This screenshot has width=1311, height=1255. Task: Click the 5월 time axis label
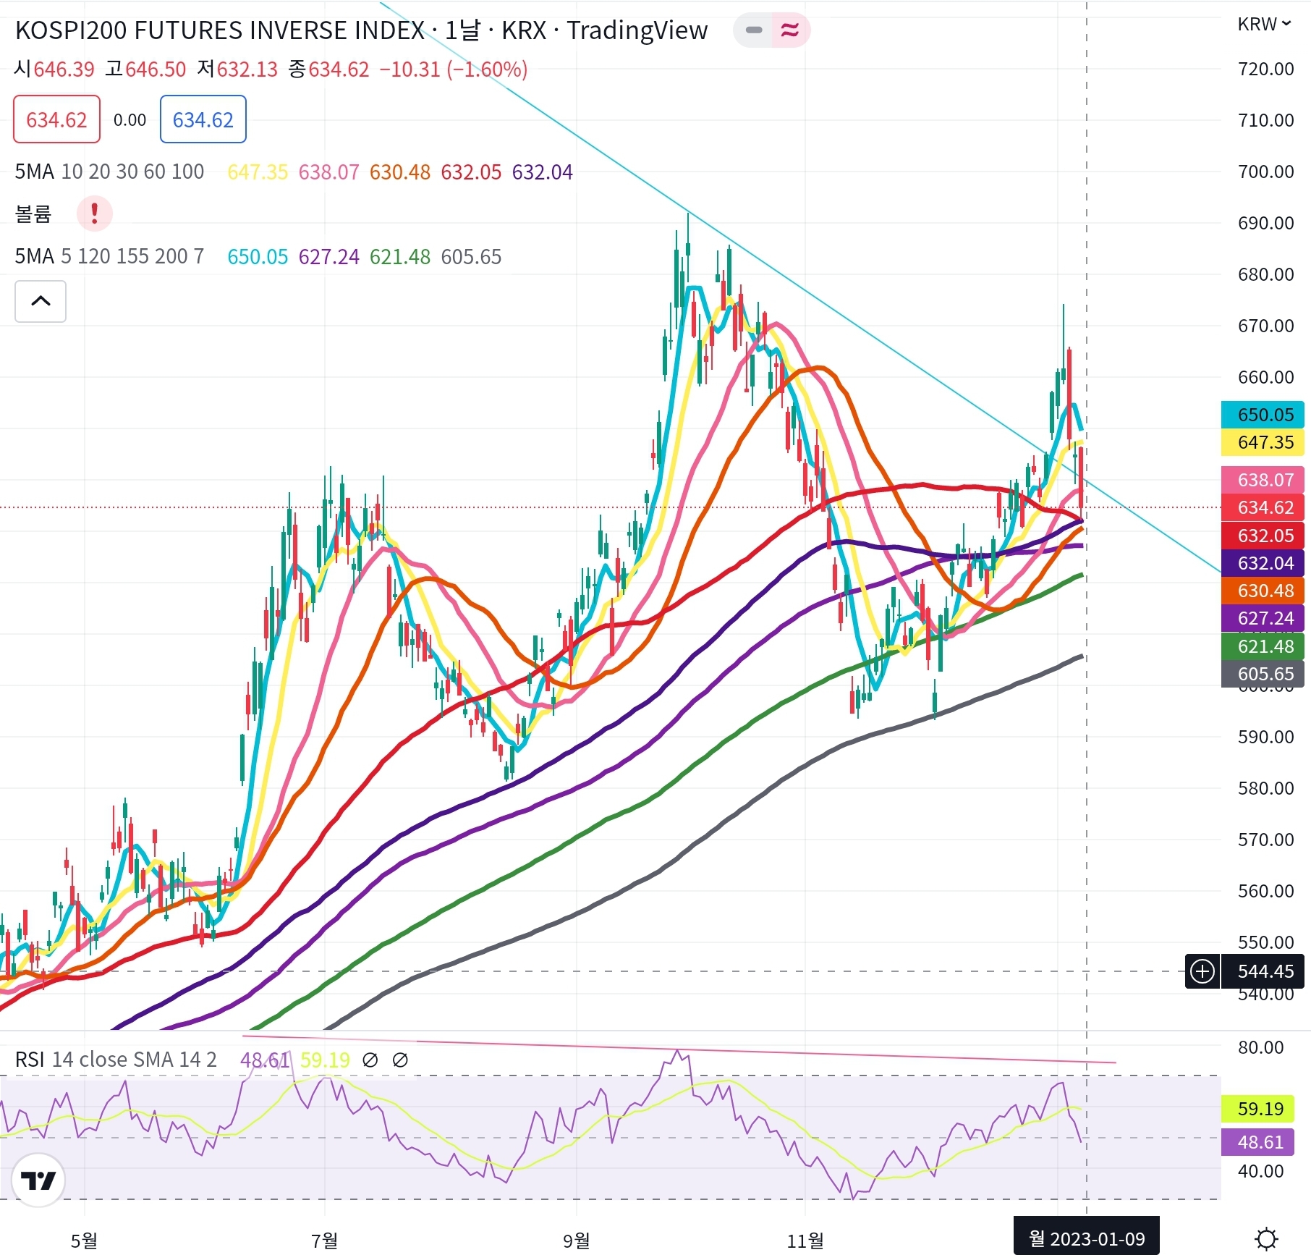84,1241
